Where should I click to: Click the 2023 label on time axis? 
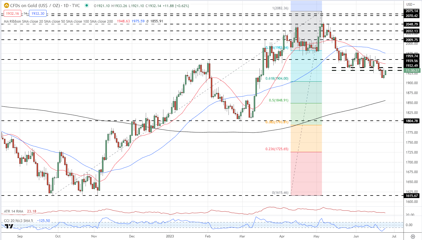170,236
